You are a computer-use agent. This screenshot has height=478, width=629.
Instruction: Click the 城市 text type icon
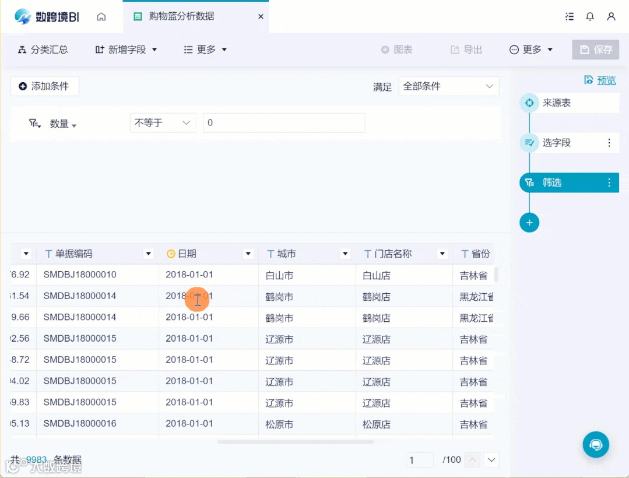coord(270,254)
